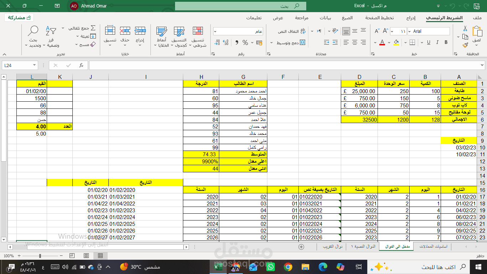
Task: Open Find & Select (بحث وتحديد)
Action: click(x=33, y=36)
